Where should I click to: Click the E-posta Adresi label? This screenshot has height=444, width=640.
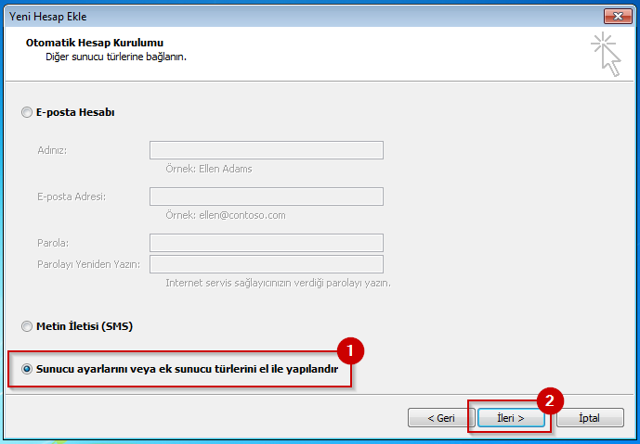tap(71, 197)
